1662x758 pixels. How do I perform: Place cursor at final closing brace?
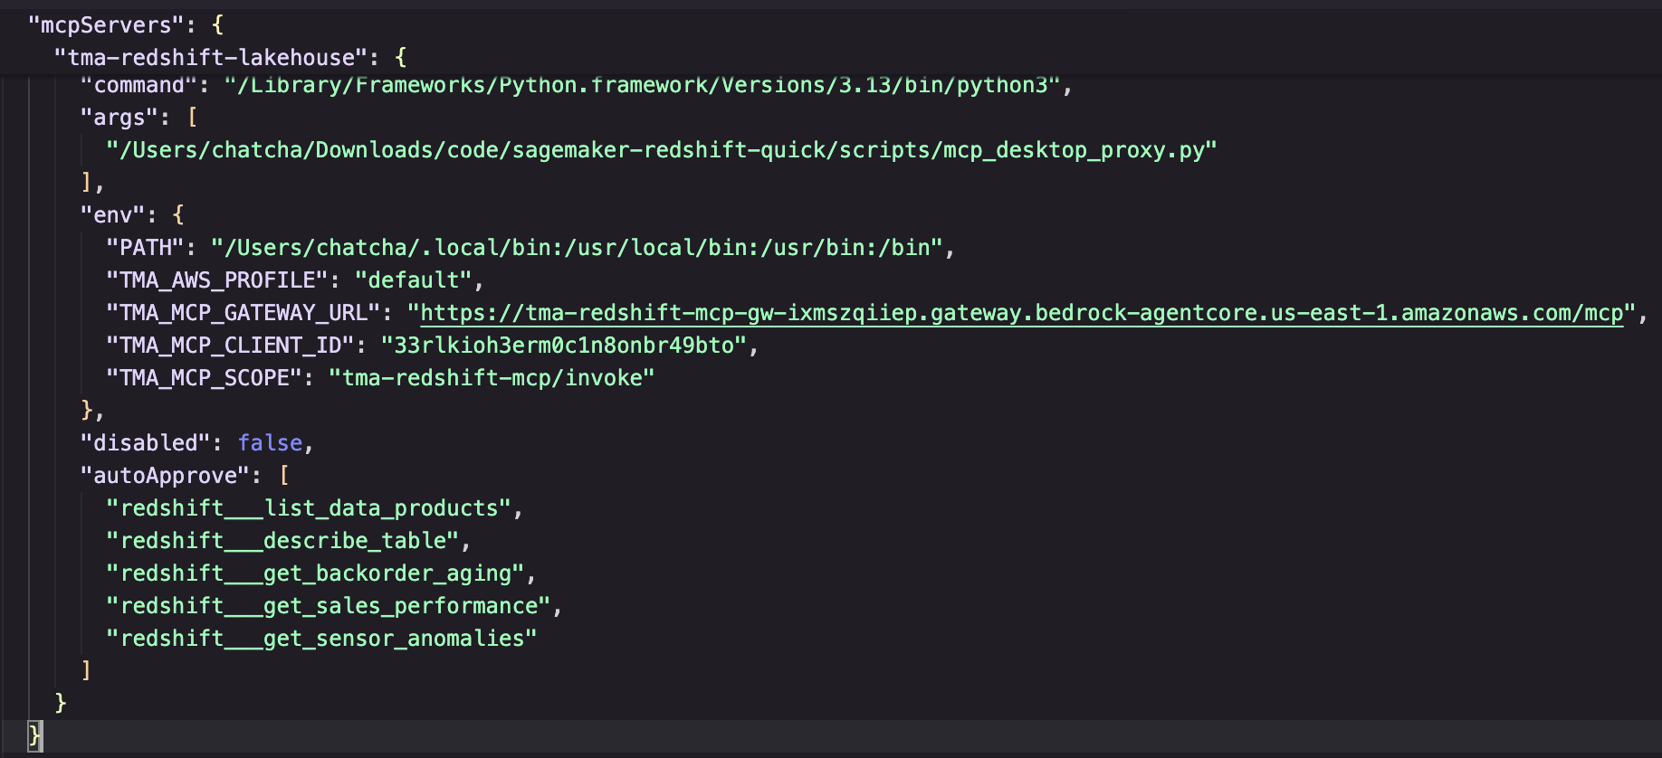point(34,735)
